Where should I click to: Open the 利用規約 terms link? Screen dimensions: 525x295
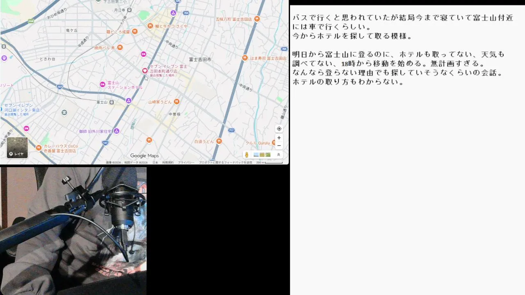click(x=168, y=163)
